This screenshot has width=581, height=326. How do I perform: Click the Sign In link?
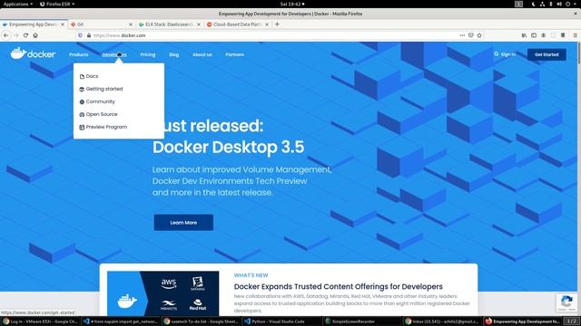pyautogui.click(x=508, y=54)
